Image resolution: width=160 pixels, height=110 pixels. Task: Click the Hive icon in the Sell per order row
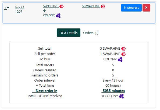(x=123, y=54)
